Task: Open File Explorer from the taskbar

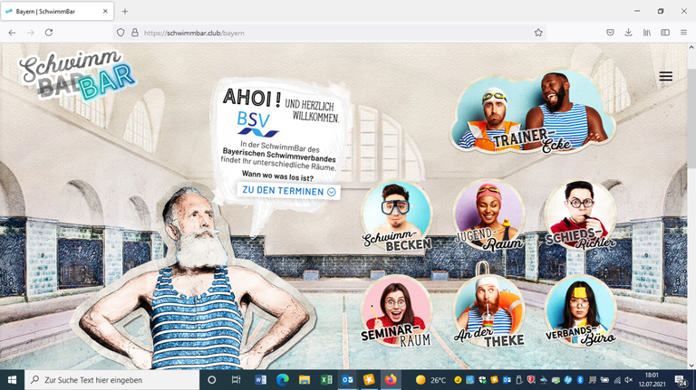Action: point(304,380)
